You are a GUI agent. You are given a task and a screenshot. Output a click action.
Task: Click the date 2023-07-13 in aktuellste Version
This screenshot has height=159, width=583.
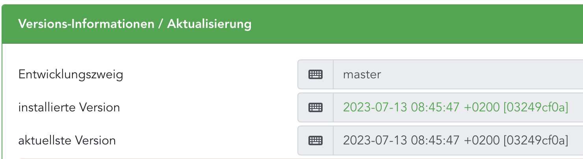[375, 141]
